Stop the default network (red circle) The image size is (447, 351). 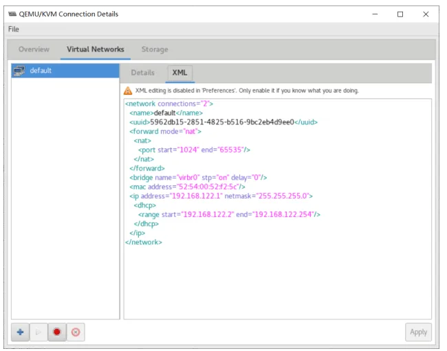pyautogui.click(x=57, y=332)
